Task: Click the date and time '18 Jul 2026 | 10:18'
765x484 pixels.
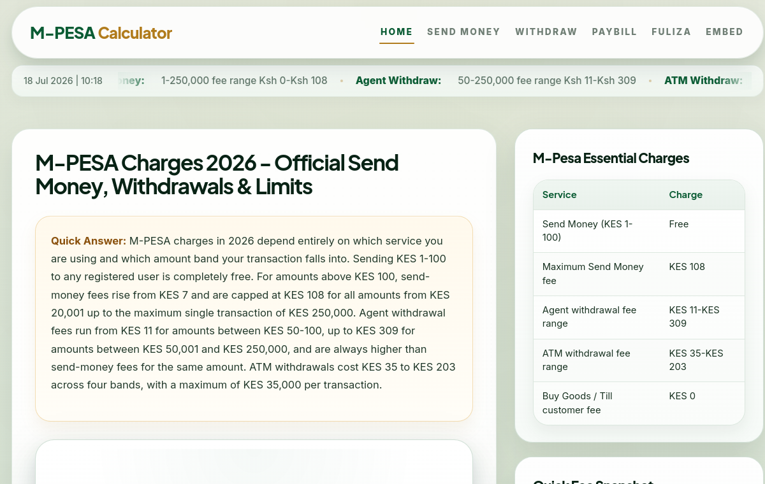Action: coord(63,81)
